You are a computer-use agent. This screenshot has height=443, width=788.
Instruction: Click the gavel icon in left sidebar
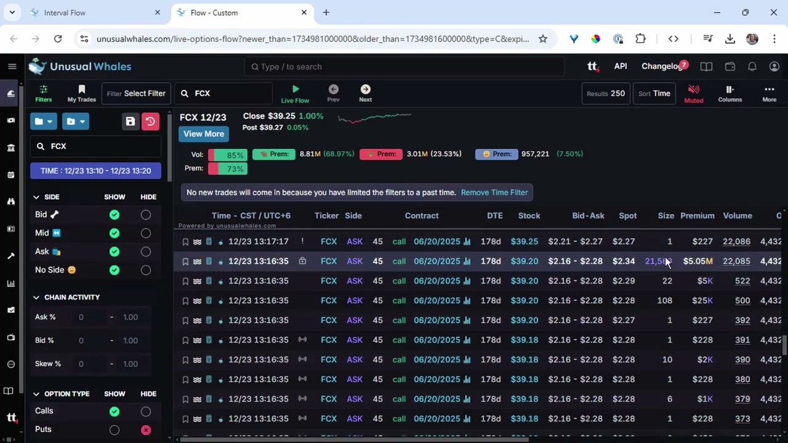click(x=11, y=256)
